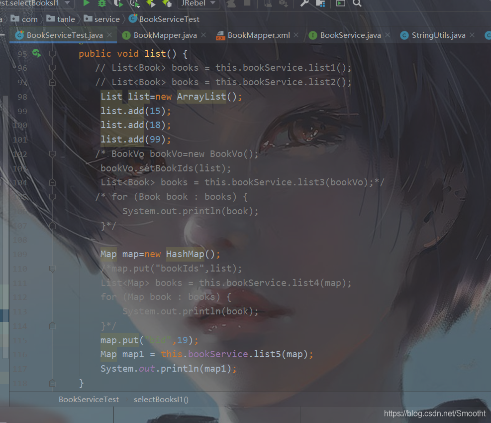The width and height of the screenshot is (491, 423).
Task: Open Search Everywhere with the magnifier icon
Action: tap(357, 3)
